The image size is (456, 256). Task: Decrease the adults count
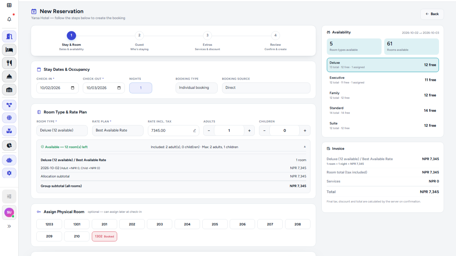coord(209,131)
